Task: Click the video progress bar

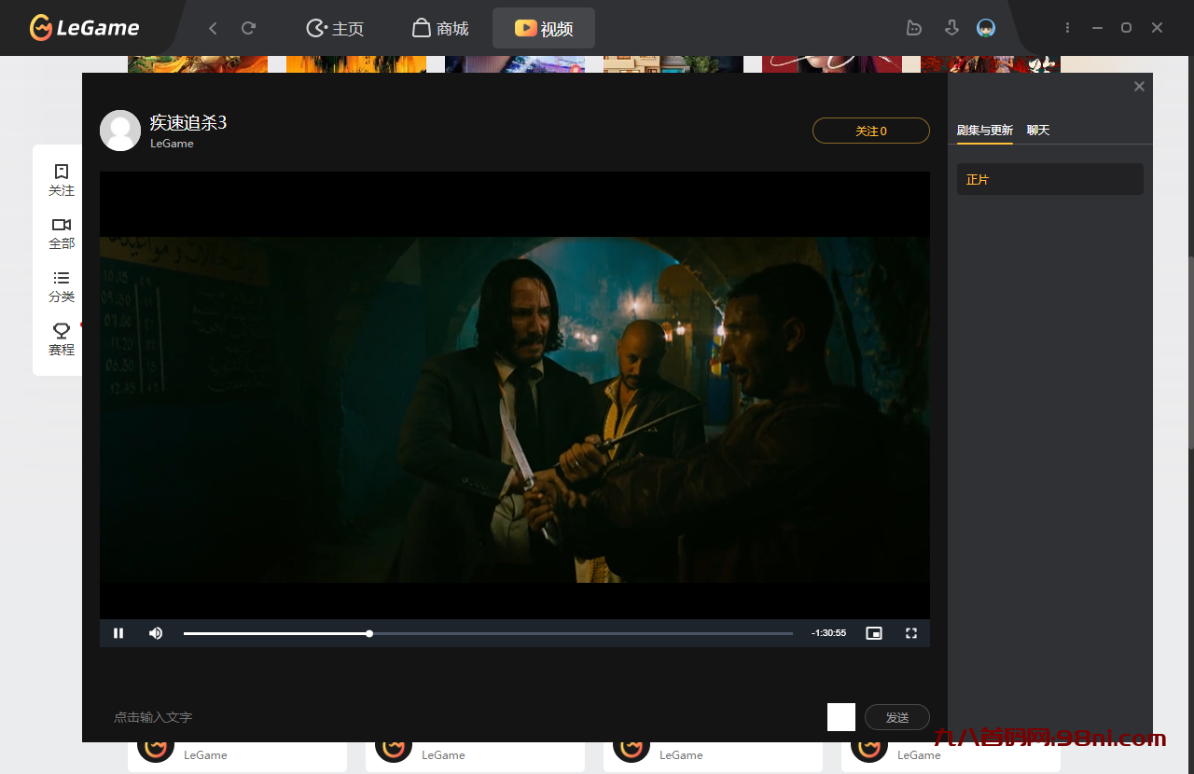Action: pyautogui.click(x=488, y=633)
